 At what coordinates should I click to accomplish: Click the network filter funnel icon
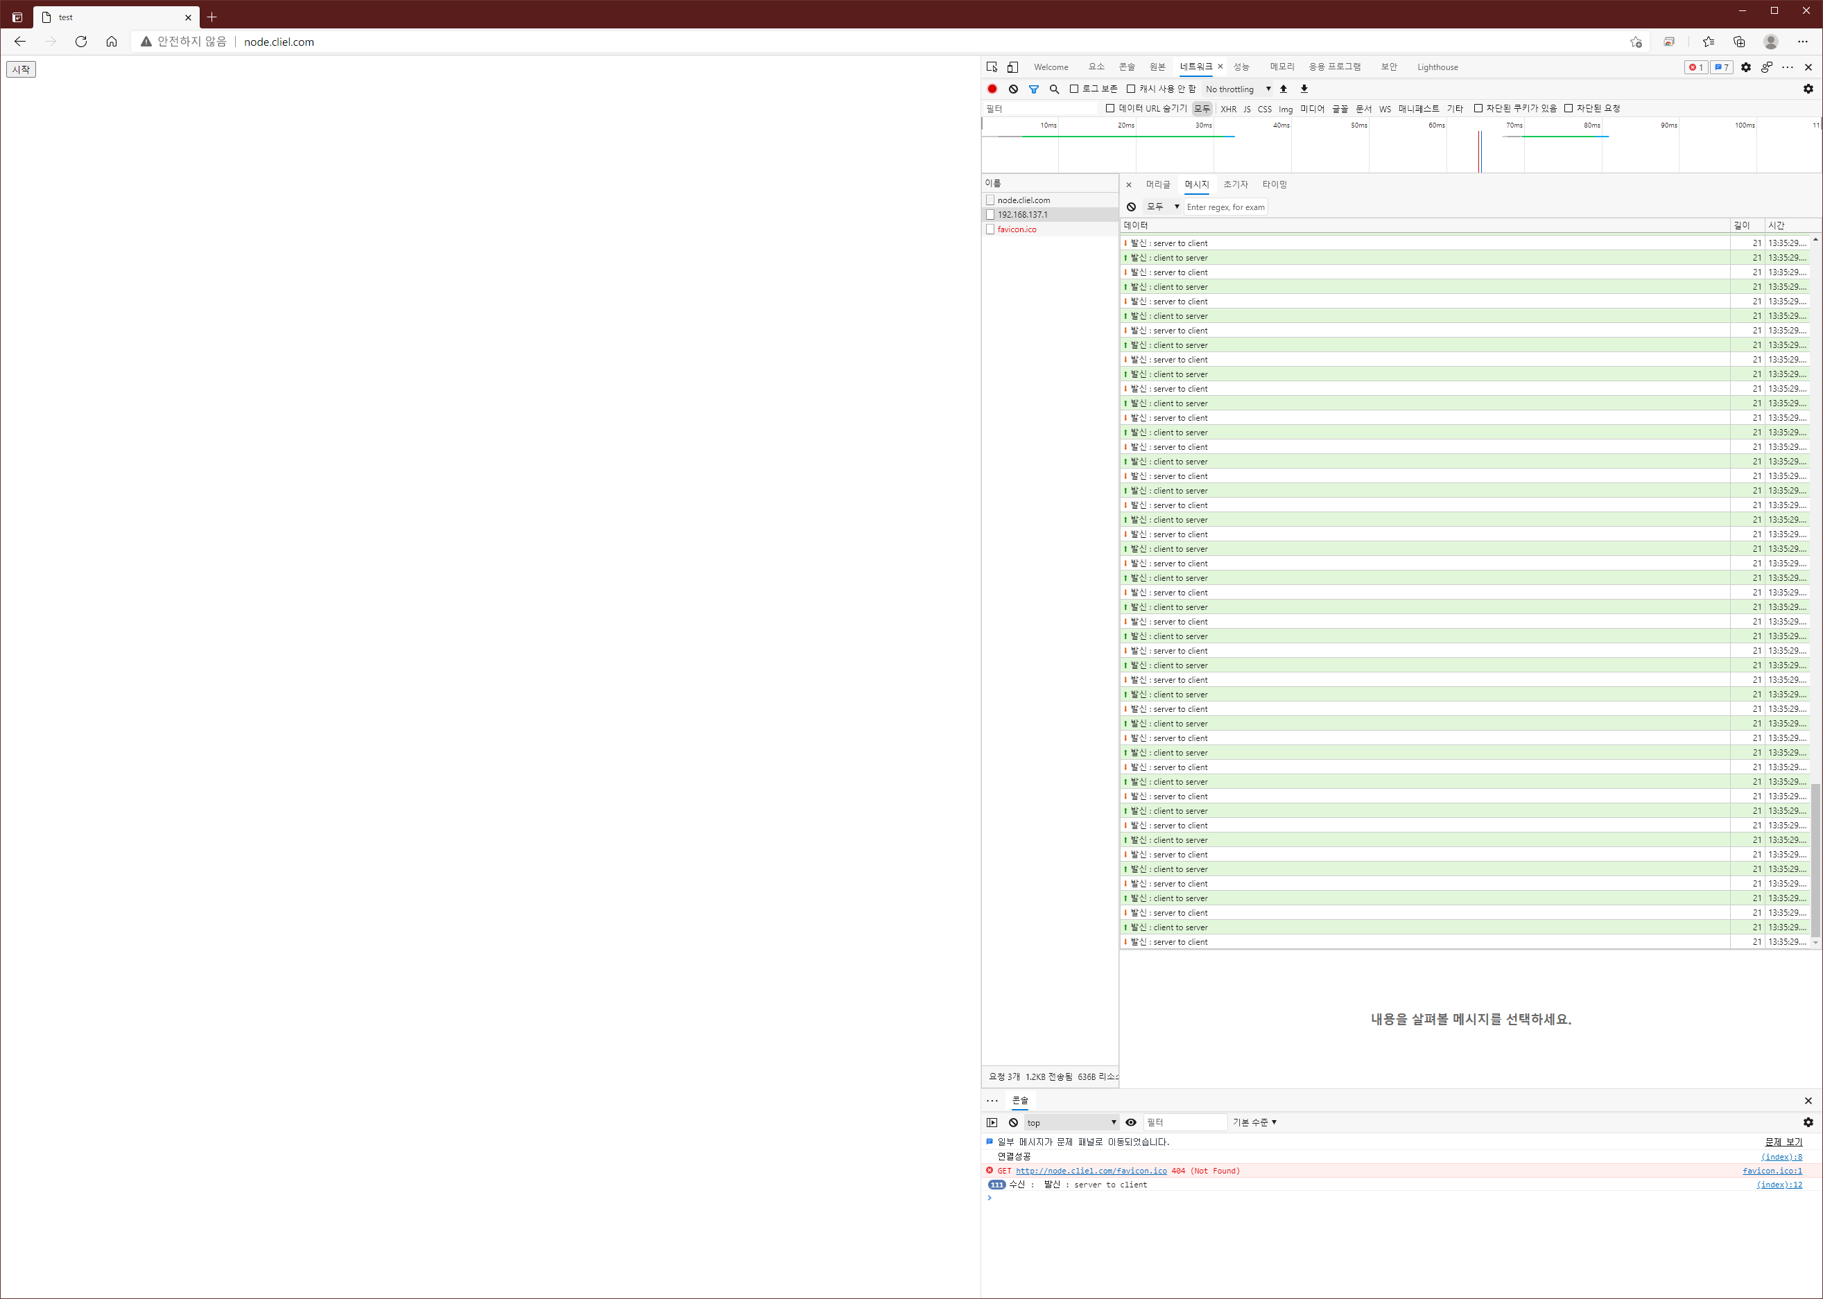[1034, 89]
